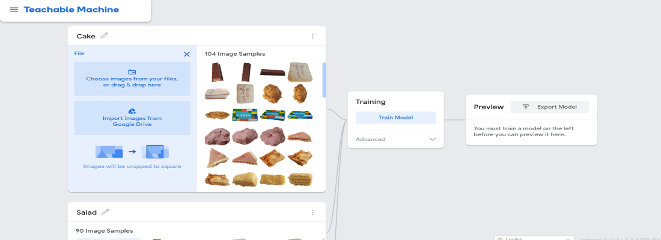The image size is (661, 240).
Task: Close the File upload panel
Action: (x=186, y=54)
